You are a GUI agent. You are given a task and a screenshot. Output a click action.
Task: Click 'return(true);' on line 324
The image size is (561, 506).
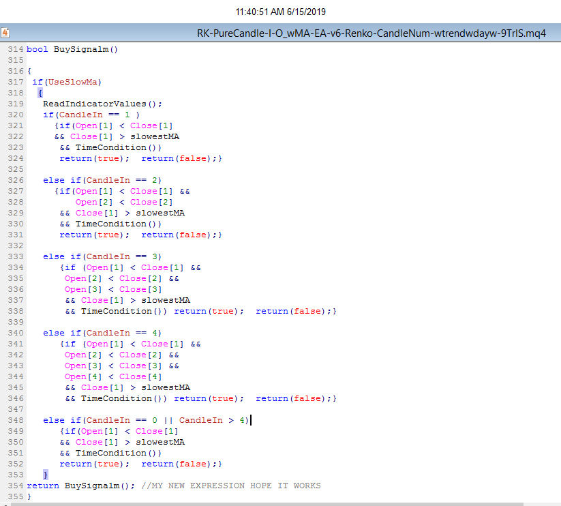click(95, 158)
